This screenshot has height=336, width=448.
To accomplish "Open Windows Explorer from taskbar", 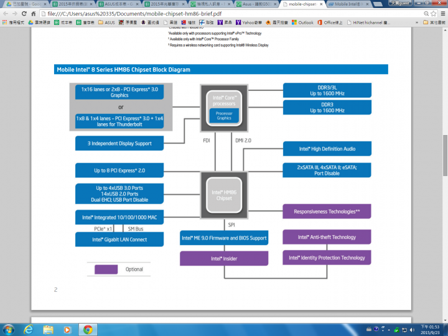I will point(48,330).
